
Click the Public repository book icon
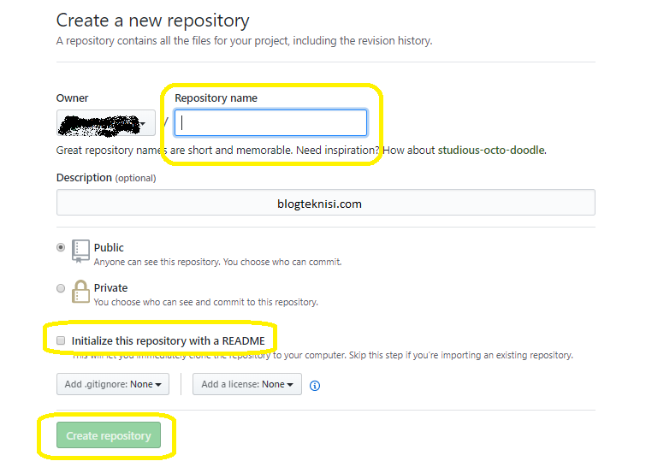pos(80,251)
